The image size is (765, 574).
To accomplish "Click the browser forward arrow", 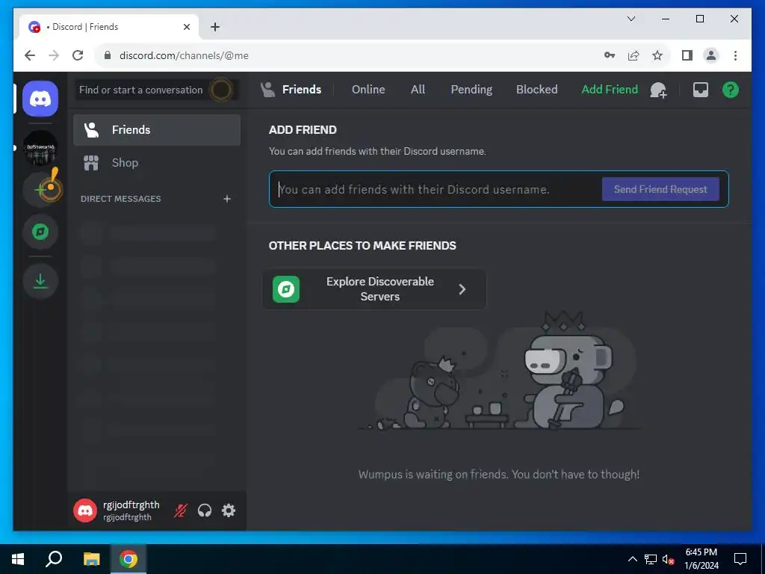I will (x=54, y=55).
